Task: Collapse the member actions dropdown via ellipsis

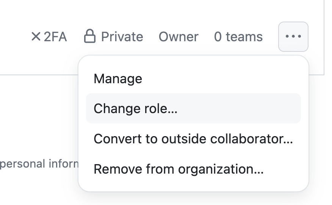Action: 293,37
